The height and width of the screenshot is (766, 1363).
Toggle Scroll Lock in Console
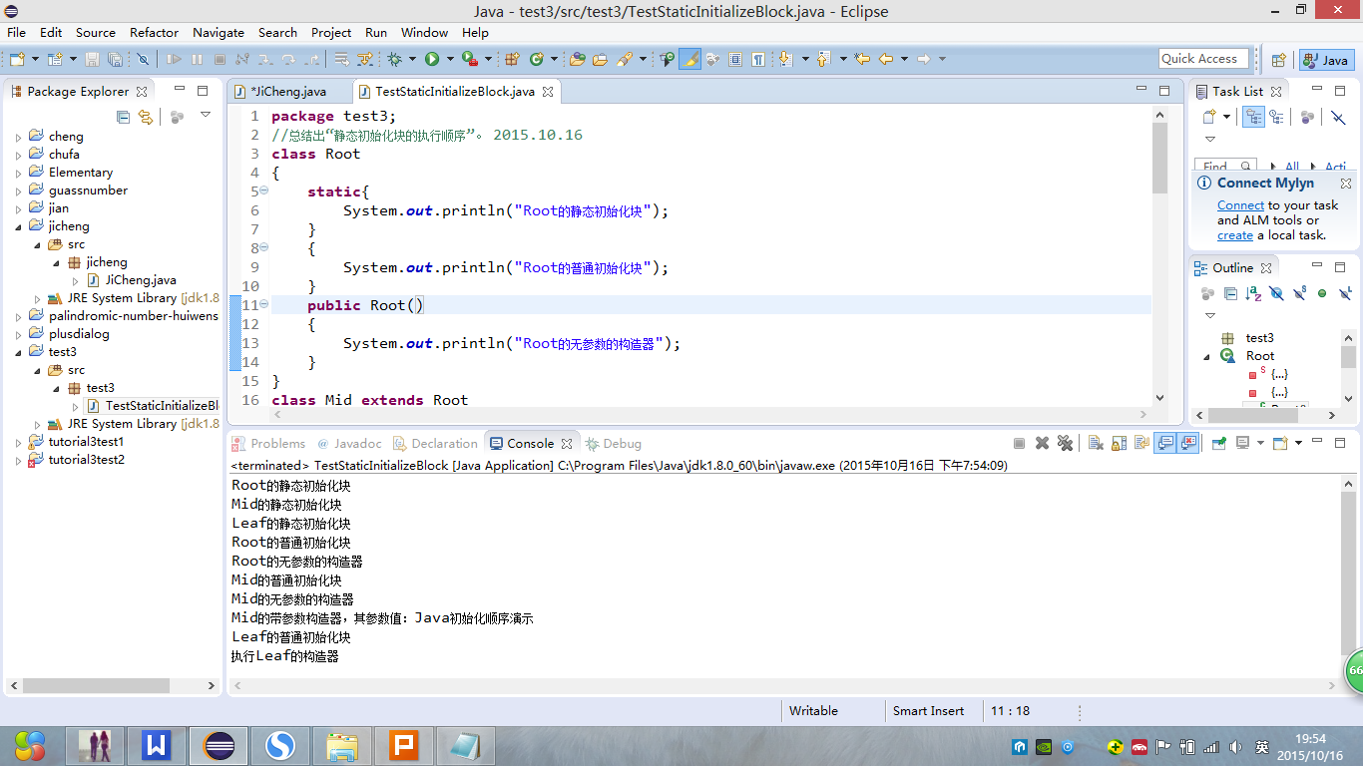(x=1119, y=443)
